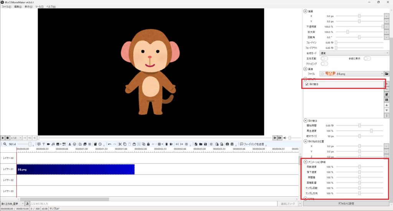Browse image file with folder icon

pos(386,74)
